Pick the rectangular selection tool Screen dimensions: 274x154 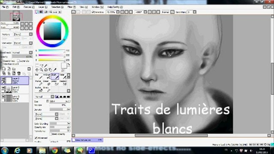37,65
